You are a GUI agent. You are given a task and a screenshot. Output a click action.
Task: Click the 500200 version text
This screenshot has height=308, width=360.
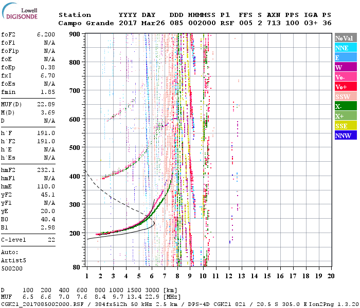pos(12,269)
